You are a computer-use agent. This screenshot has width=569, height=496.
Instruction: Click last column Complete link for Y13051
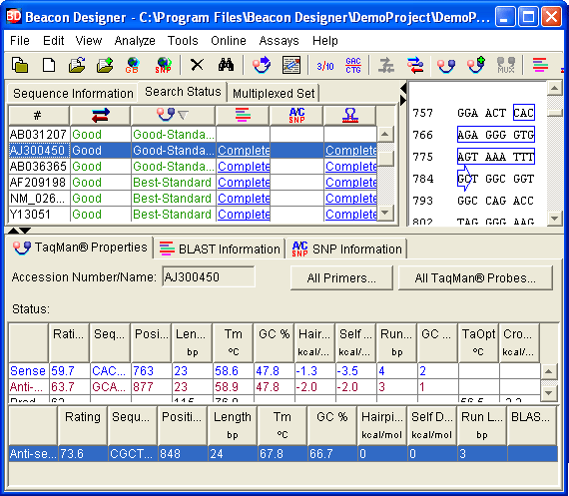pos(351,215)
